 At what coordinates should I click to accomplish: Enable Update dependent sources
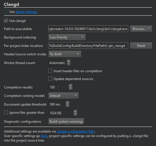click(x=50, y=79)
